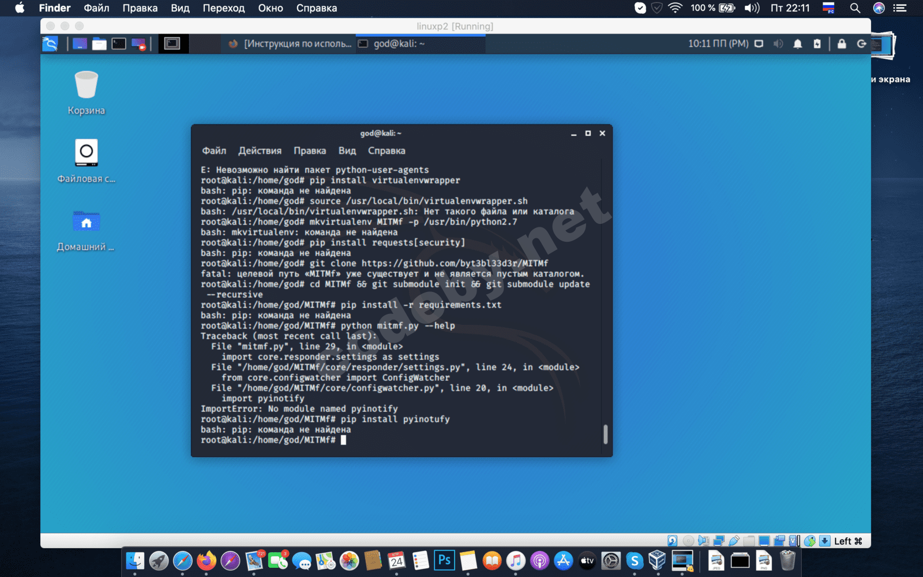Image resolution: width=923 pixels, height=577 pixels.
Task: Click the 'pip install pyinotufy' command line
Action: (325, 419)
